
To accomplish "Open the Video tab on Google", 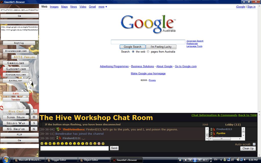I will (x=83, y=7).
